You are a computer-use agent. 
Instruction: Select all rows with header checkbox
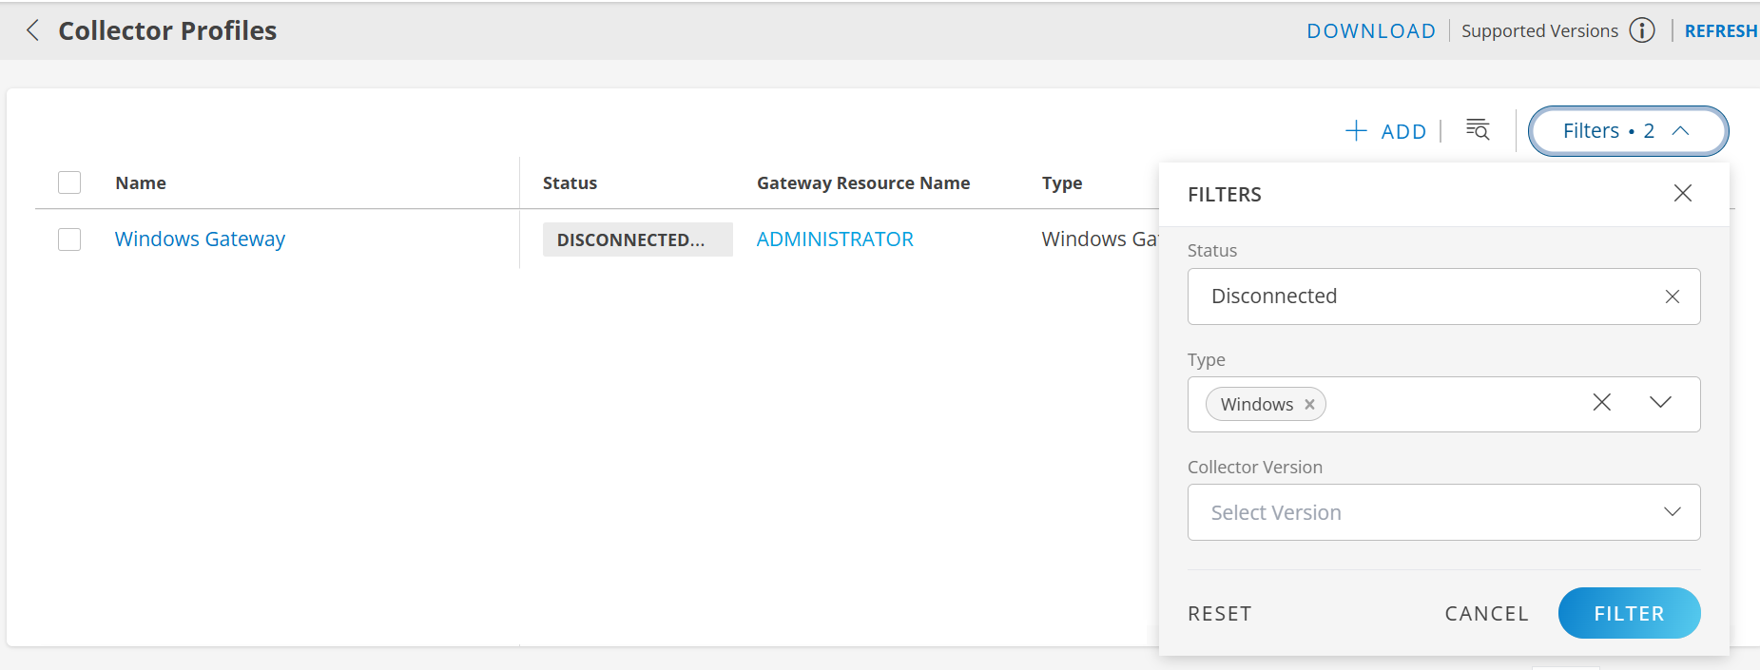(69, 182)
